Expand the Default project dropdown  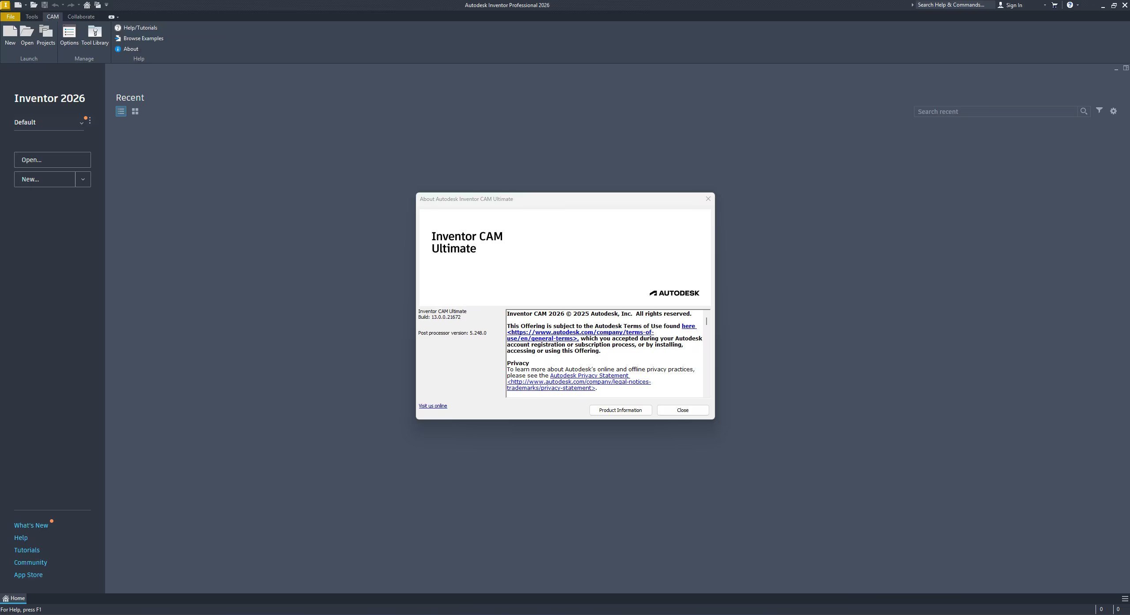(x=82, y=123)
